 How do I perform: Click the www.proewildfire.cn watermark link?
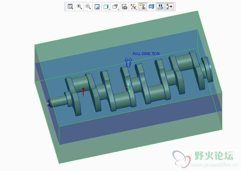click(211, 165)
